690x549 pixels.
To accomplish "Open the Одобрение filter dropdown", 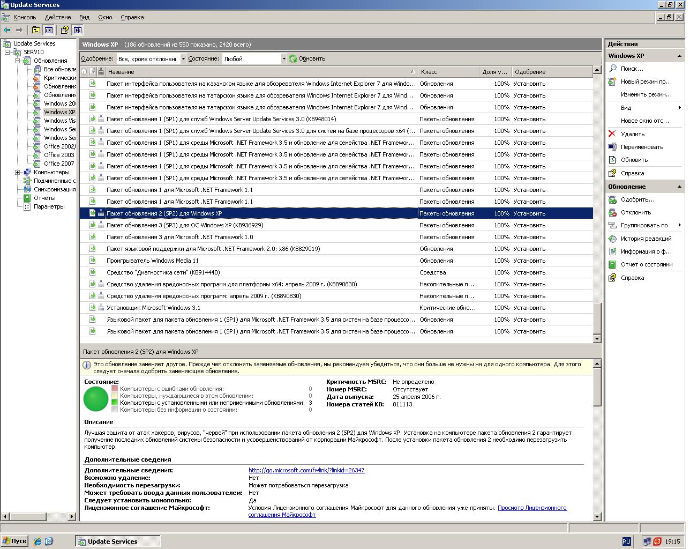I will coord(183,59).
